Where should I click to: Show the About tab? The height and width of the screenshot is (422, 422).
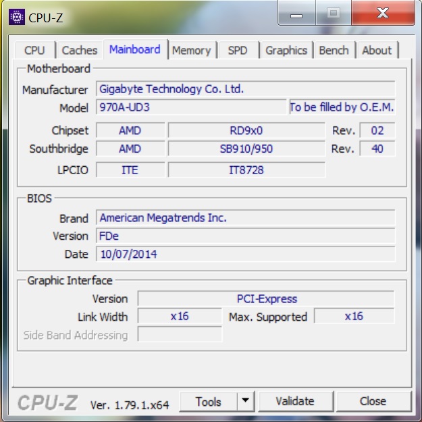377,51
